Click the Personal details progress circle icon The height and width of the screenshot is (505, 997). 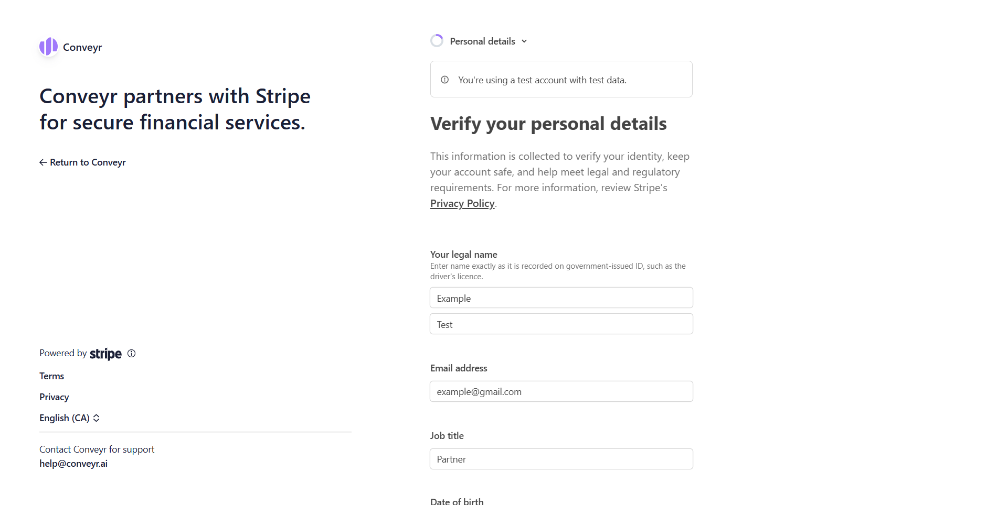437,41
